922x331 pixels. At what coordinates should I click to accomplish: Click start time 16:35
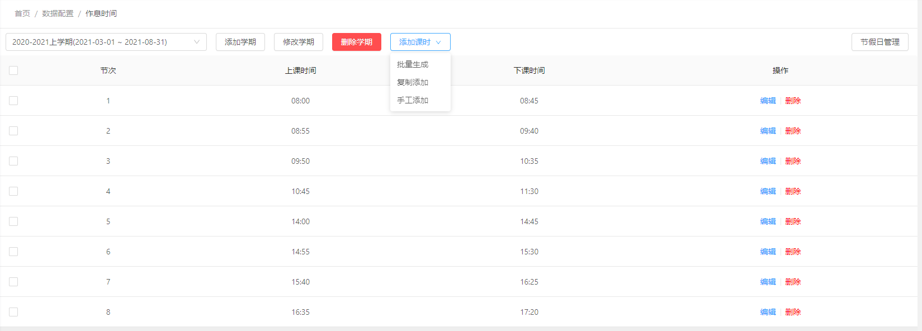pyautogui.click(x=300, y=312)
